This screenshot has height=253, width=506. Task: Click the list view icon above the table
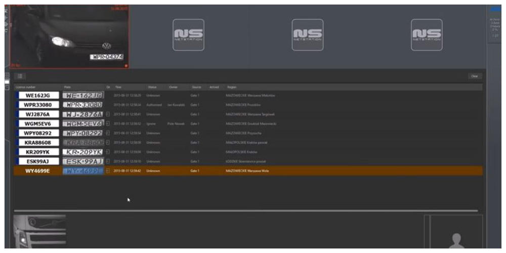click(21, 76)
